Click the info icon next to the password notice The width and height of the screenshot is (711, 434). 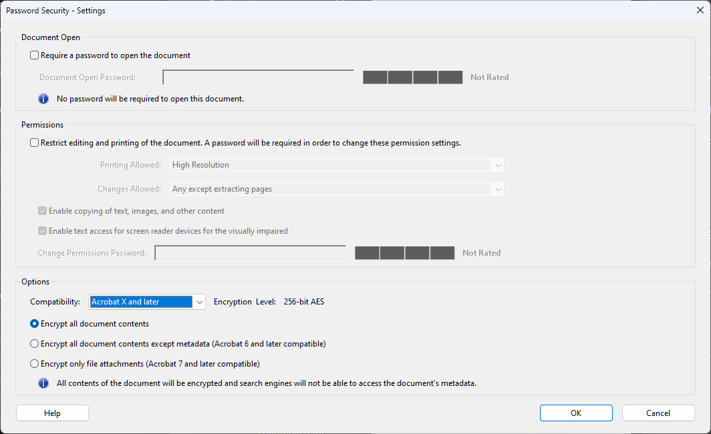click(43, 98)
